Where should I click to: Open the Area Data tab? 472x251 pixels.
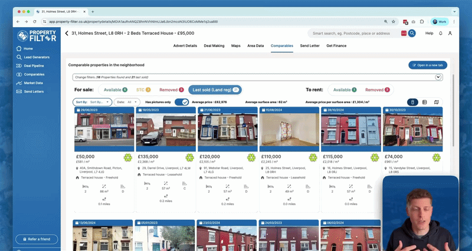(x=255, y=46)
